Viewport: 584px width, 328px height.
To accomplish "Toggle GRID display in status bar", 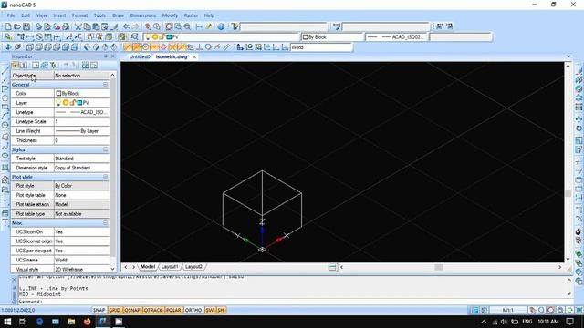I will coord(115,310).
